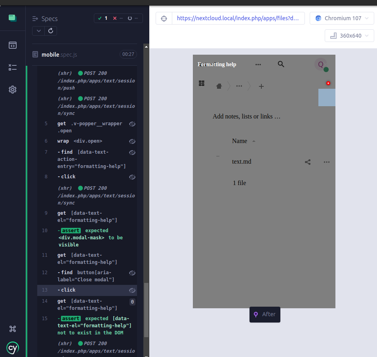The image size is (377, 357).
Task: Open Cypress settings from the gear icon
Action: [x=13, y=90]
